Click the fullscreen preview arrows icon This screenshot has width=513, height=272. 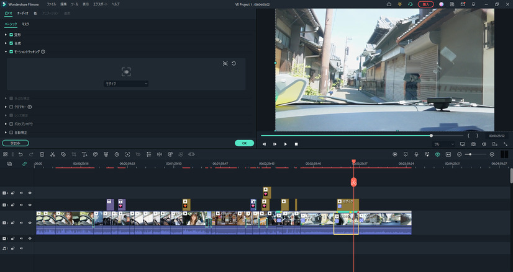click(506, 144)
